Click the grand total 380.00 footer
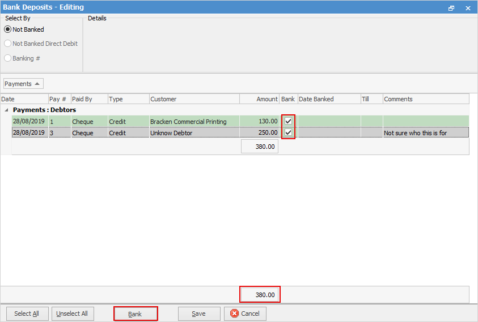 pos(260,295)
